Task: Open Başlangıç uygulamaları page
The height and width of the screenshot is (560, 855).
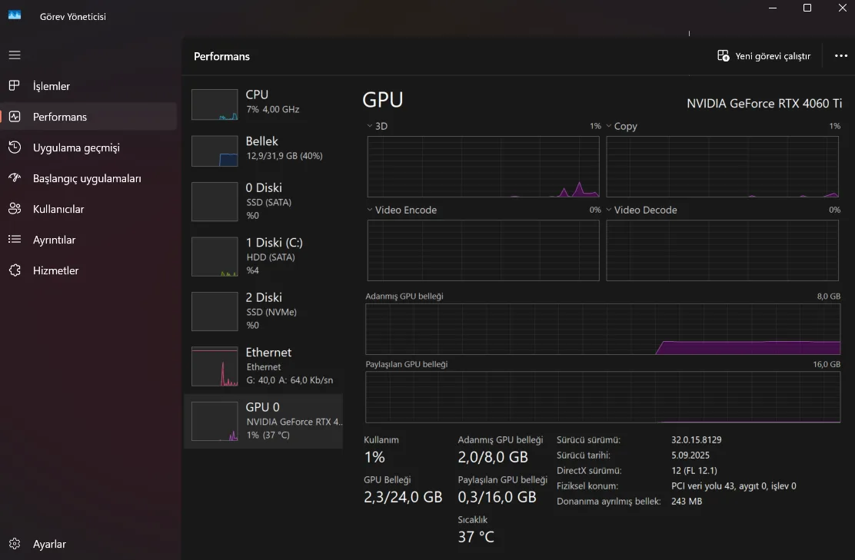Action: (89, 178)
